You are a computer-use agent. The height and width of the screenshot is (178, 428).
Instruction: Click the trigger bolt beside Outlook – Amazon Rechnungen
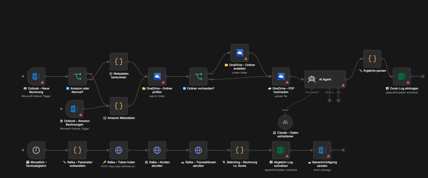click(x=61, y=109)
